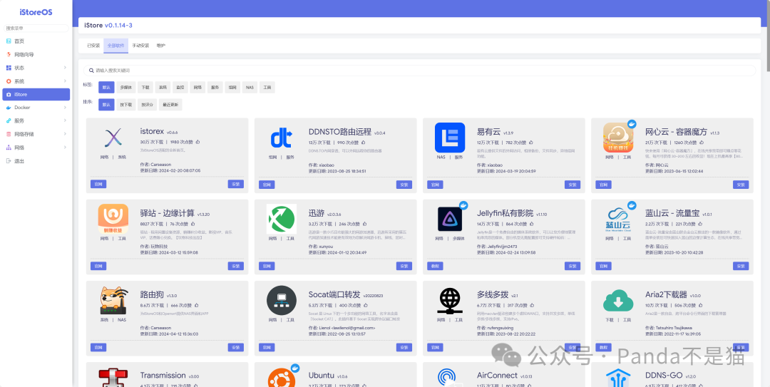This screenshot has width=770, height=387.
Task: Click the 多线多拨 globe icon
Action: (x=450, y=301)
